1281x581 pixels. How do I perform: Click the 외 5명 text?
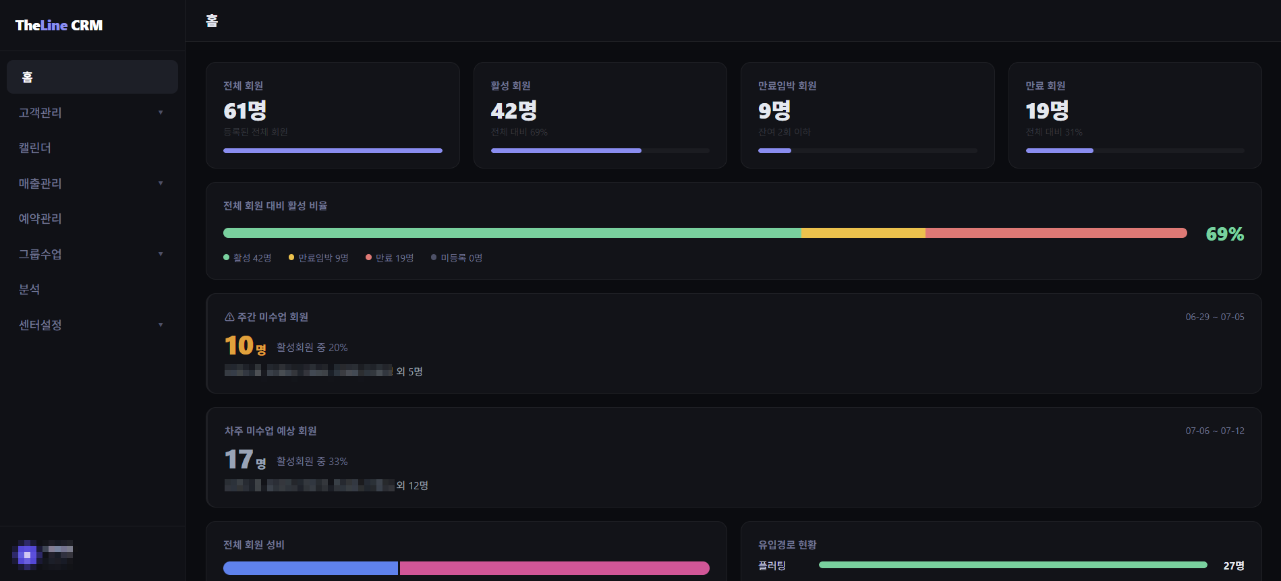[x=409, y=371]
